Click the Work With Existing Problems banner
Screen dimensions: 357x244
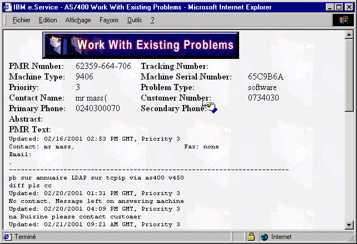[141, 45]
